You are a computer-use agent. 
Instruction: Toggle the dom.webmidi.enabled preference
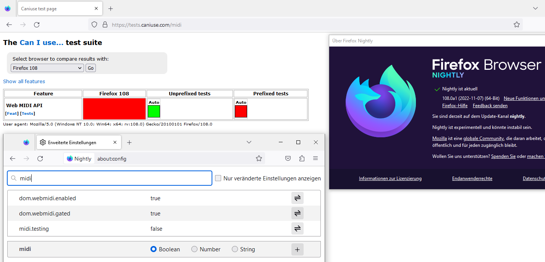pyautogui.click(x=297, y=198)
